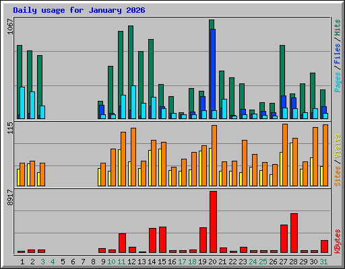Click the orange Visits bar for day 2
The width and height of the screenshot is (345, 269).
click(x=32, y=174)
